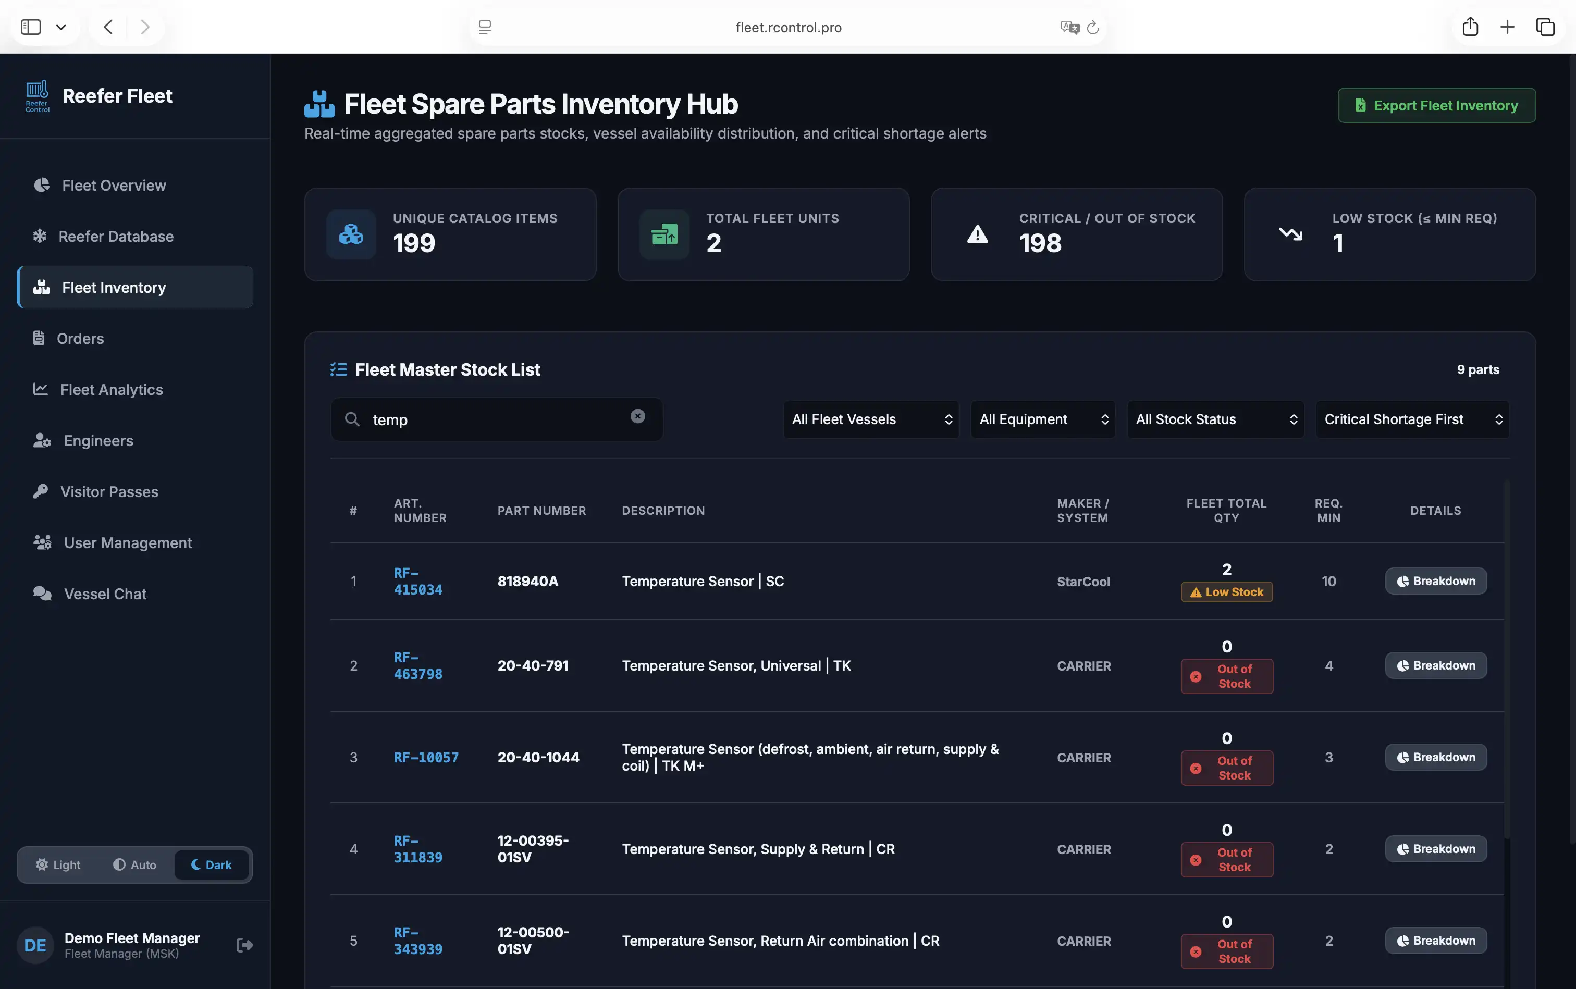Image resolution: width=1576 pixels, height=989 pixels.
Task: Click the Low Stock trending-down icon
Action: tap(1291, 233)
